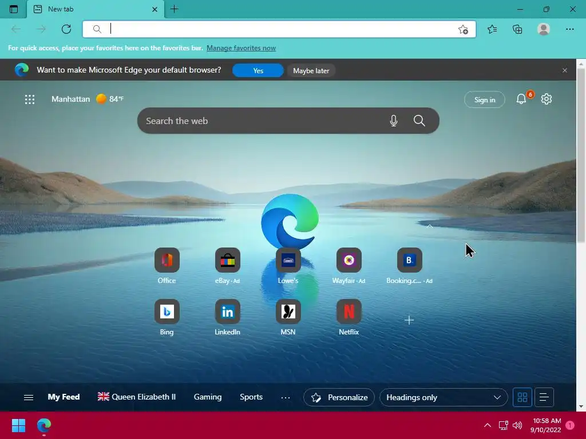Screen dimensions: 586x439
Task: Switch feed to list view
Action: pyautogui.click(x=544, y=397)
